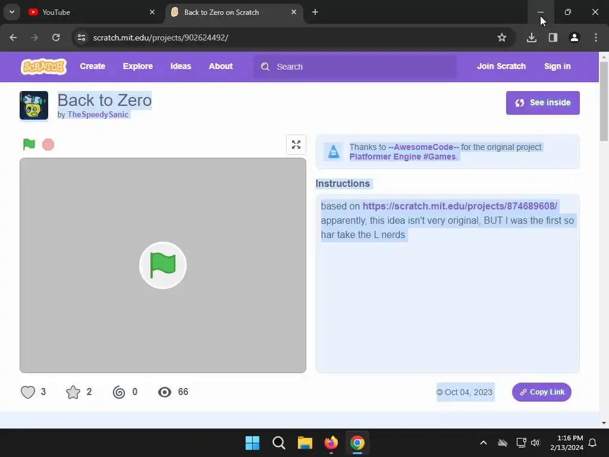
Task: Open the Windows Start menu
Action: point(252,443)
